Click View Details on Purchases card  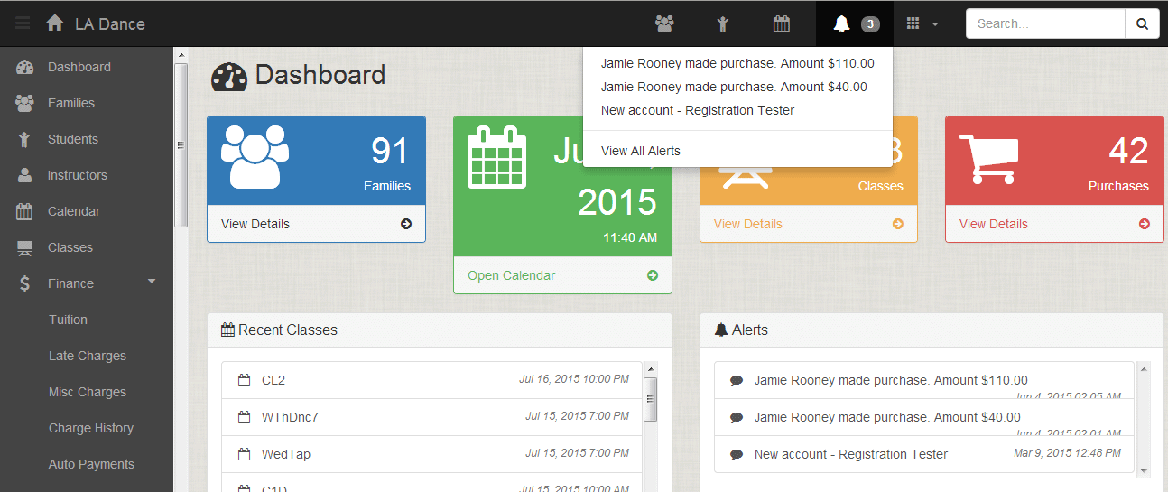pyautogui.click(x=993, y=224)
